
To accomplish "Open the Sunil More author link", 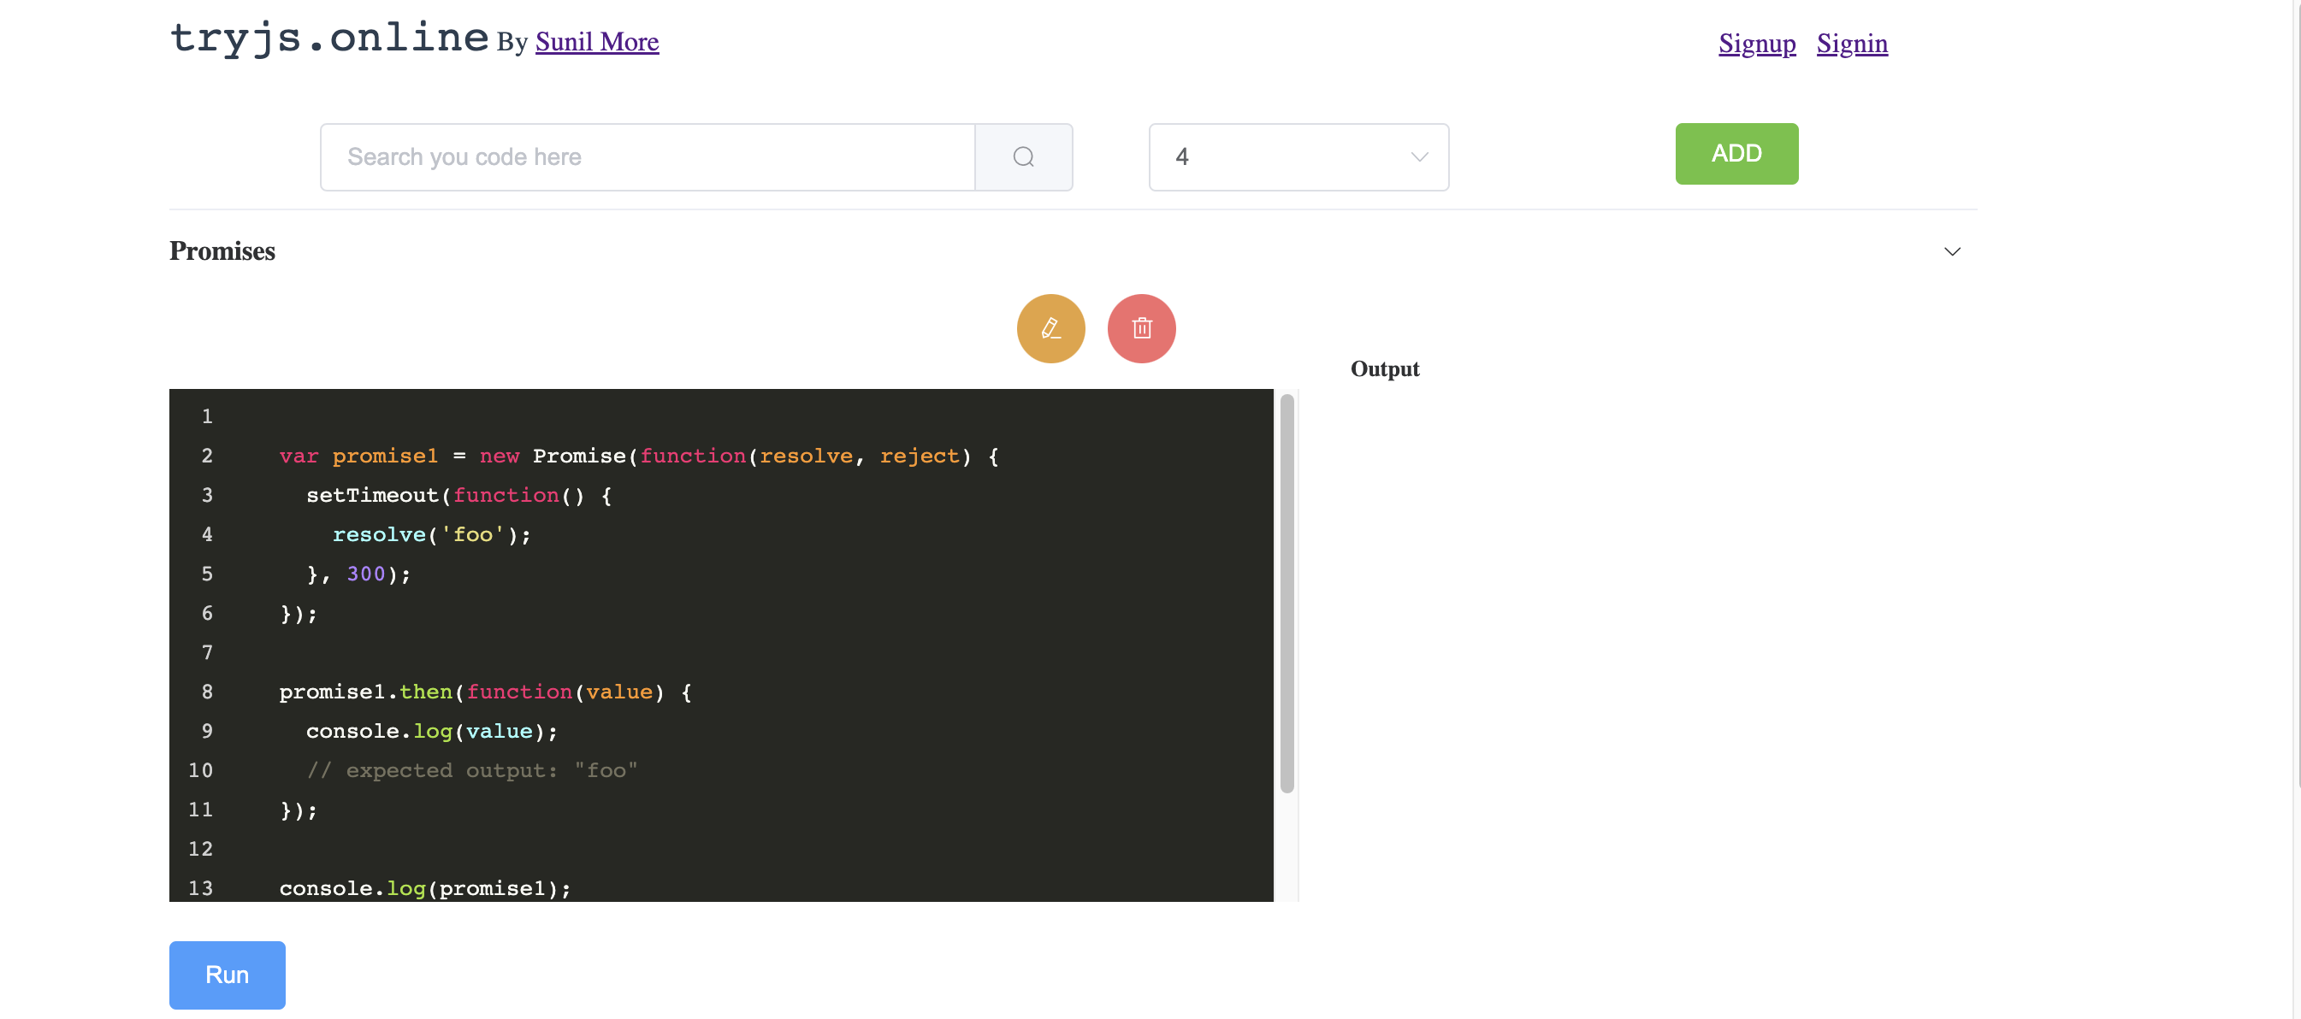I will (x=596, y=41).
